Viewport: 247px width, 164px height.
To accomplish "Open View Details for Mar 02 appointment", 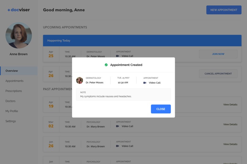I will click(230, 124).
